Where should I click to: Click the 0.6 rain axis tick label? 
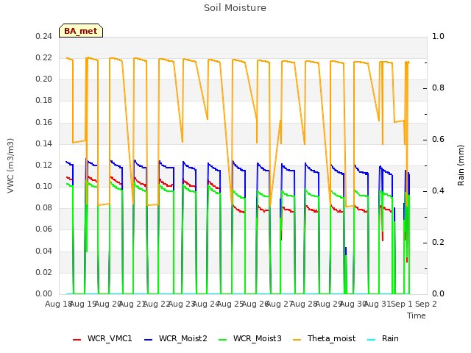point(438,139)
